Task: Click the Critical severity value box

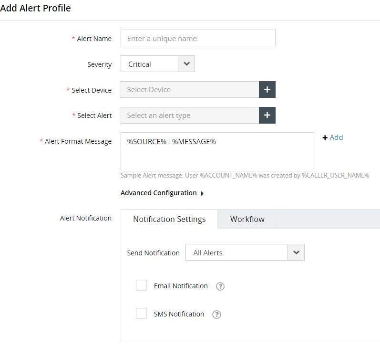Action: [x=149, y=64]
